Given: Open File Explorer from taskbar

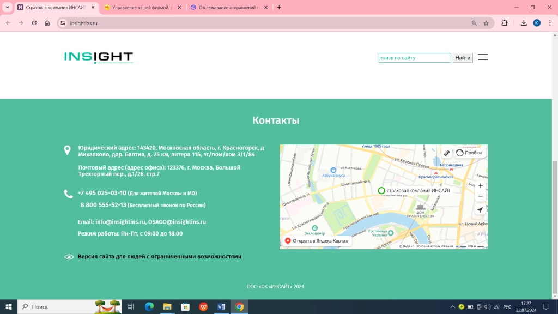Looking at the screenshot, I should tap(167, 306).
